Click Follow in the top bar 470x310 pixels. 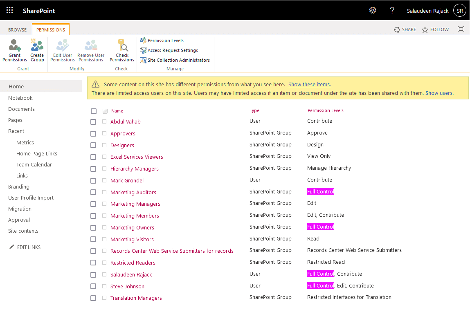click(x=435, y=29)
